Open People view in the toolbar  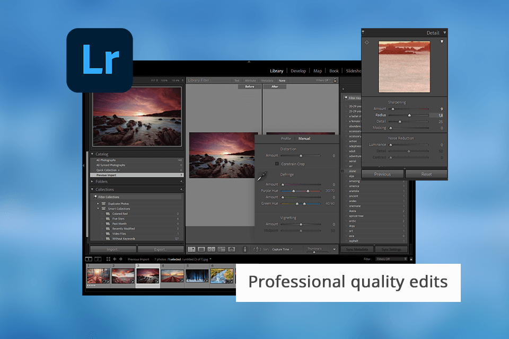[232, 249]
